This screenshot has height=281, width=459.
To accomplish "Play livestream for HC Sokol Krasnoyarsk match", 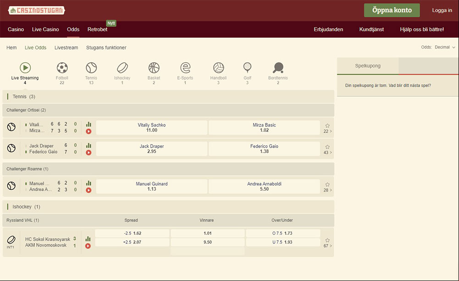I will point(88,246).
